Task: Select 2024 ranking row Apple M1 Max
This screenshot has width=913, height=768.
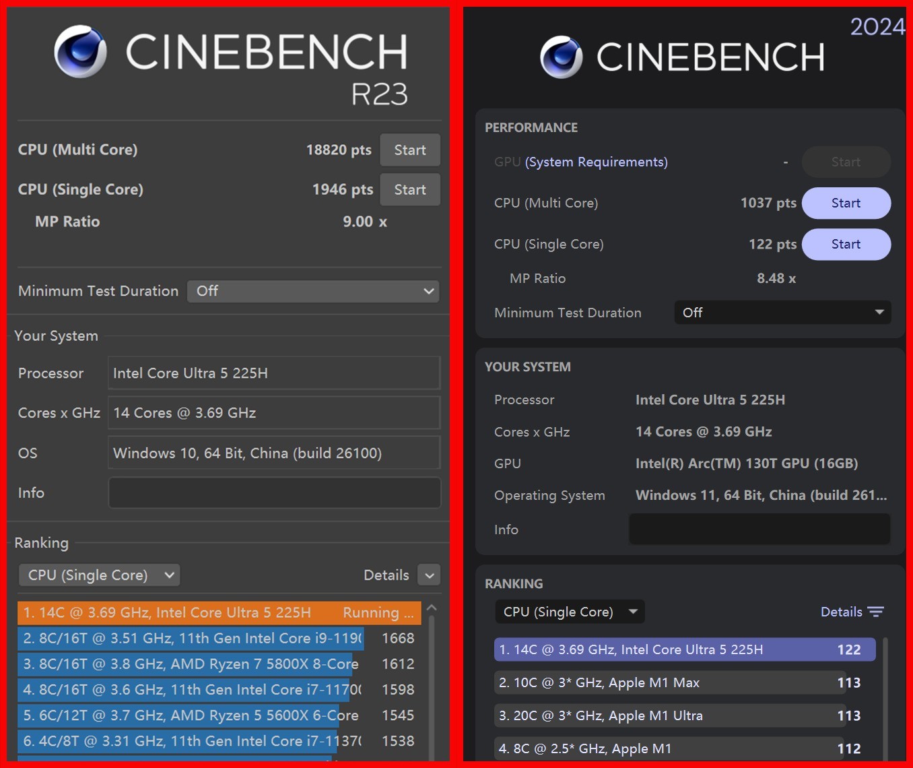Action: [685, 682]
